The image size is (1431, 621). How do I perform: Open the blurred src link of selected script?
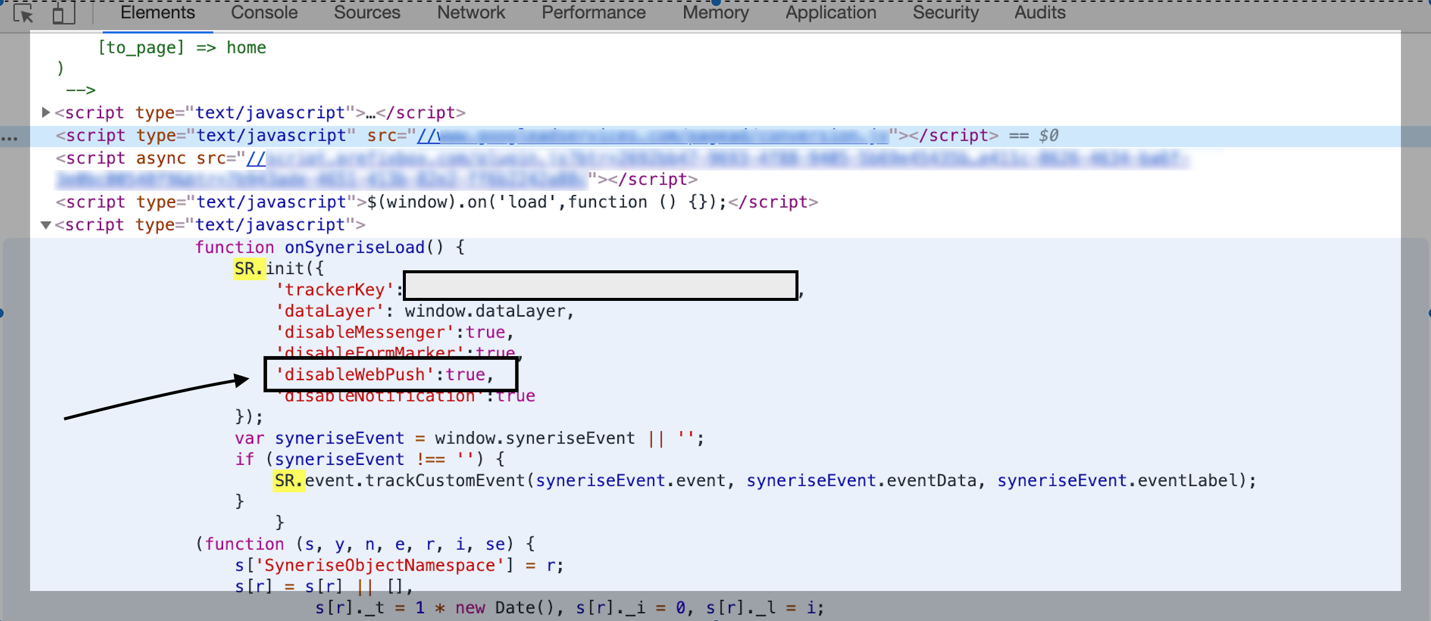tap(652, 136)
